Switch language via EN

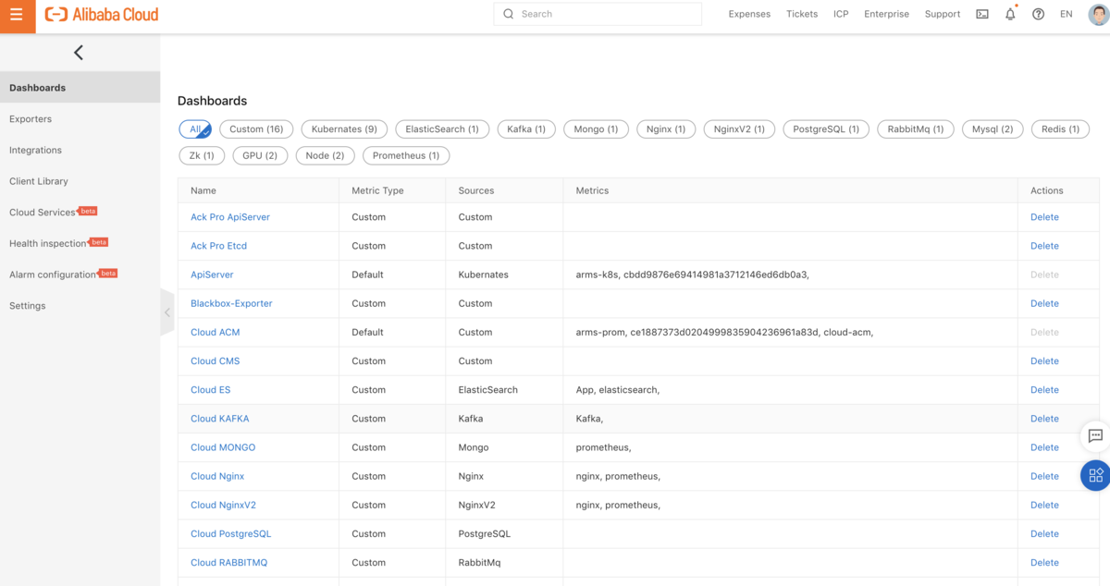(1067, 14)
